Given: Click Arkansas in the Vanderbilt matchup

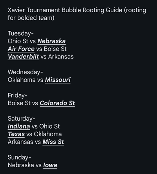Looking at the screenshot, I should (61, 57).
